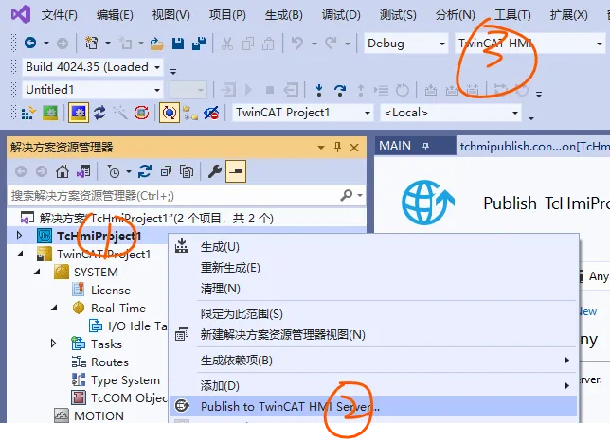
Task: Click the undo arrow icon
Action: click(297, 43)
